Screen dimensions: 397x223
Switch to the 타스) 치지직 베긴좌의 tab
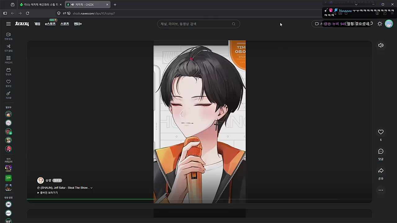[40, 5]
